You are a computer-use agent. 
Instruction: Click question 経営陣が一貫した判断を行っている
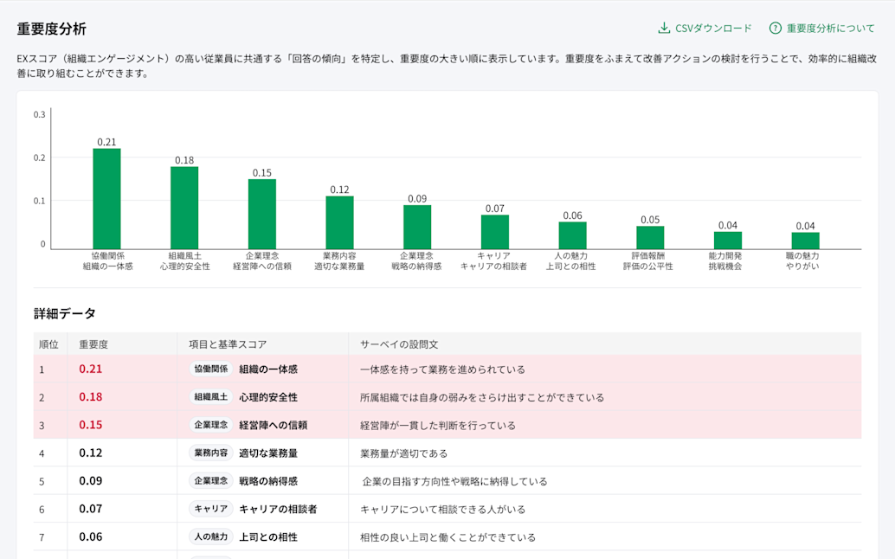(x=438, y=426)
